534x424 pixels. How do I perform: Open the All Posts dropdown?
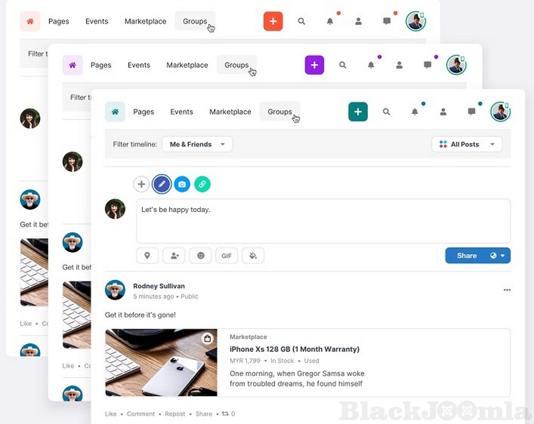(x=467, y=144)
